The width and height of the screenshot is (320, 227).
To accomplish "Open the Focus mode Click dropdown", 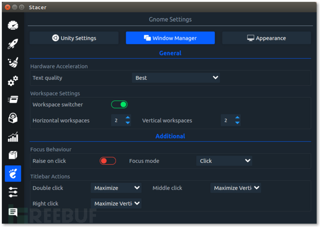I will pos(224,161).
